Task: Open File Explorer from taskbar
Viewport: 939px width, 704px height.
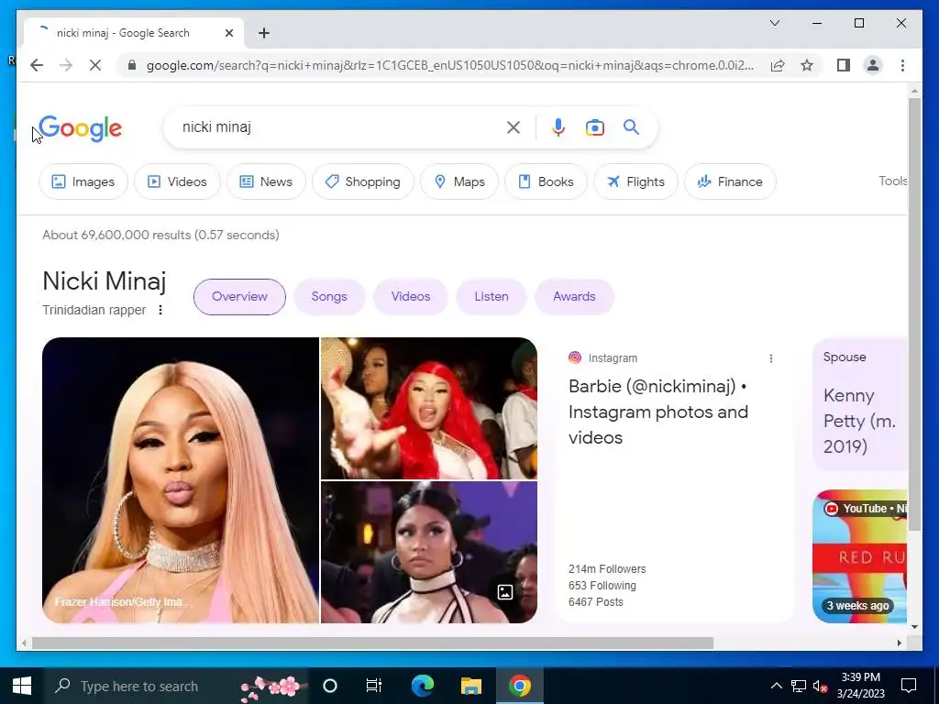Action: [x=470, y=686]
